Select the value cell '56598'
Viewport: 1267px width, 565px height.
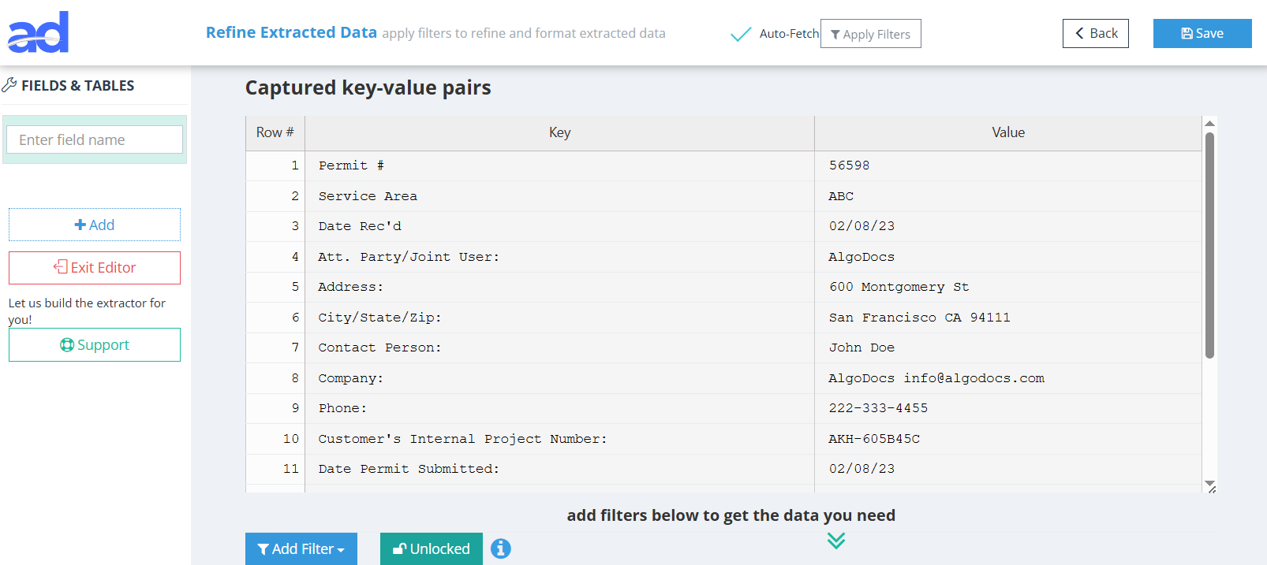point(1008,165)
